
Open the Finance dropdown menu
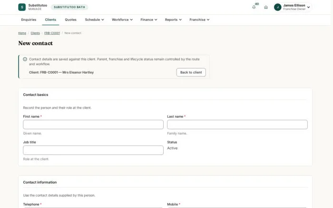click(x=148, y=20)
